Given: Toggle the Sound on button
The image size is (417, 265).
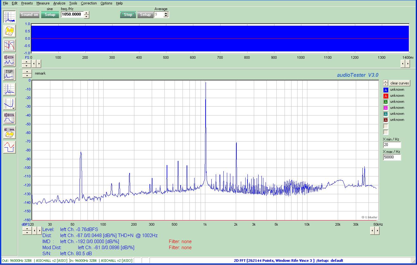Looking at the screenshot, I should [x=29, y=15].
